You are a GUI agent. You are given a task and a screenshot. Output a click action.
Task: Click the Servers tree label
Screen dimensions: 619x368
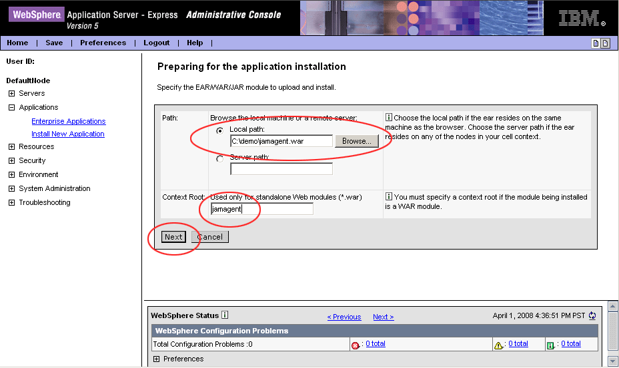tap(32, 93)
